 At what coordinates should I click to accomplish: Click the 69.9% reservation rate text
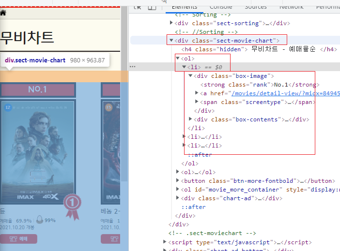(24, 221)
